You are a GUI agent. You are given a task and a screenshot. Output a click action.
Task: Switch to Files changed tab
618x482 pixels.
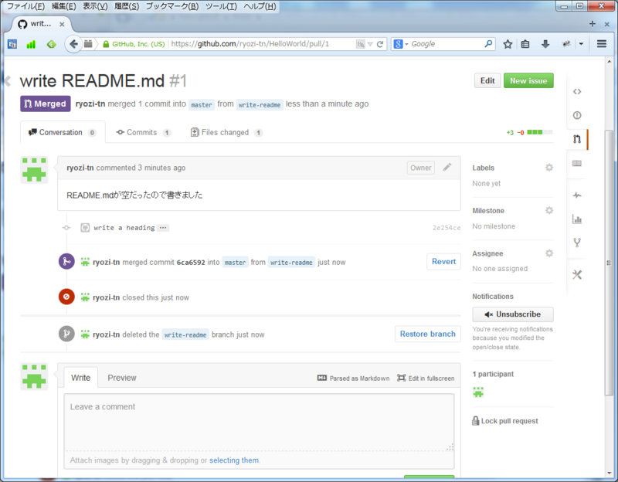[x=226, y=132]
